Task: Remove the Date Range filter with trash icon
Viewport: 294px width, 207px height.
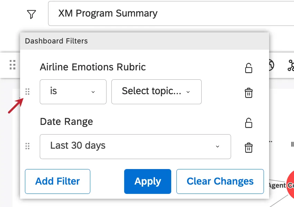Action: coord(248,147)
